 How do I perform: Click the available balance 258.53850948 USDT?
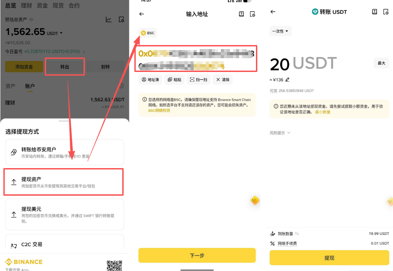click(296, 90)
